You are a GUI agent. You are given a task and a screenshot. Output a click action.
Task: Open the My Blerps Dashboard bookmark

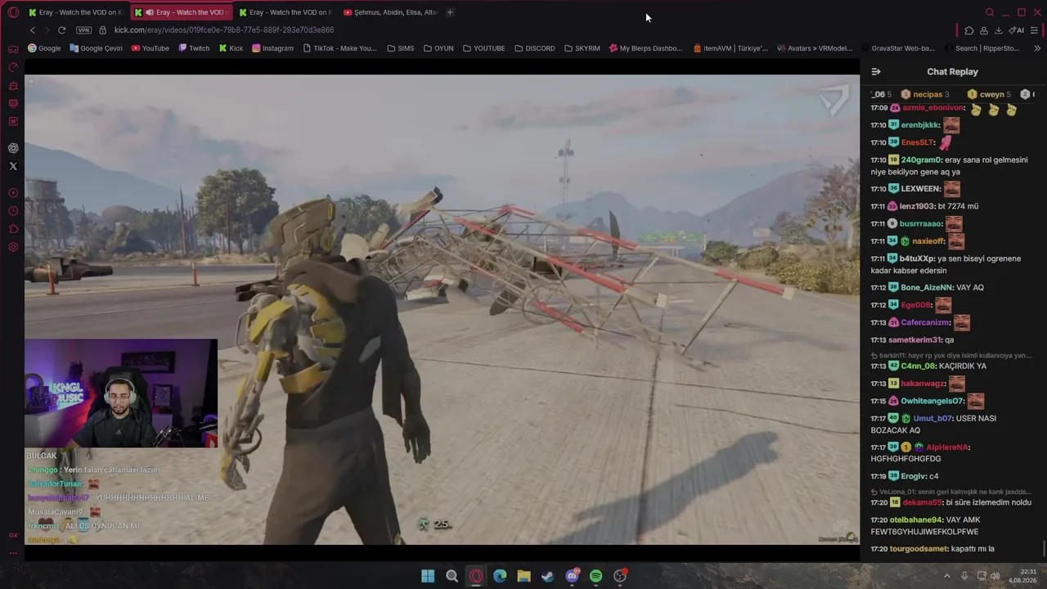tap(645, 48)
